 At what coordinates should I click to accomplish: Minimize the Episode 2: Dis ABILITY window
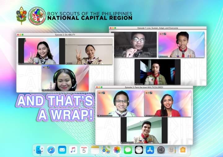[x=20, y=35]
